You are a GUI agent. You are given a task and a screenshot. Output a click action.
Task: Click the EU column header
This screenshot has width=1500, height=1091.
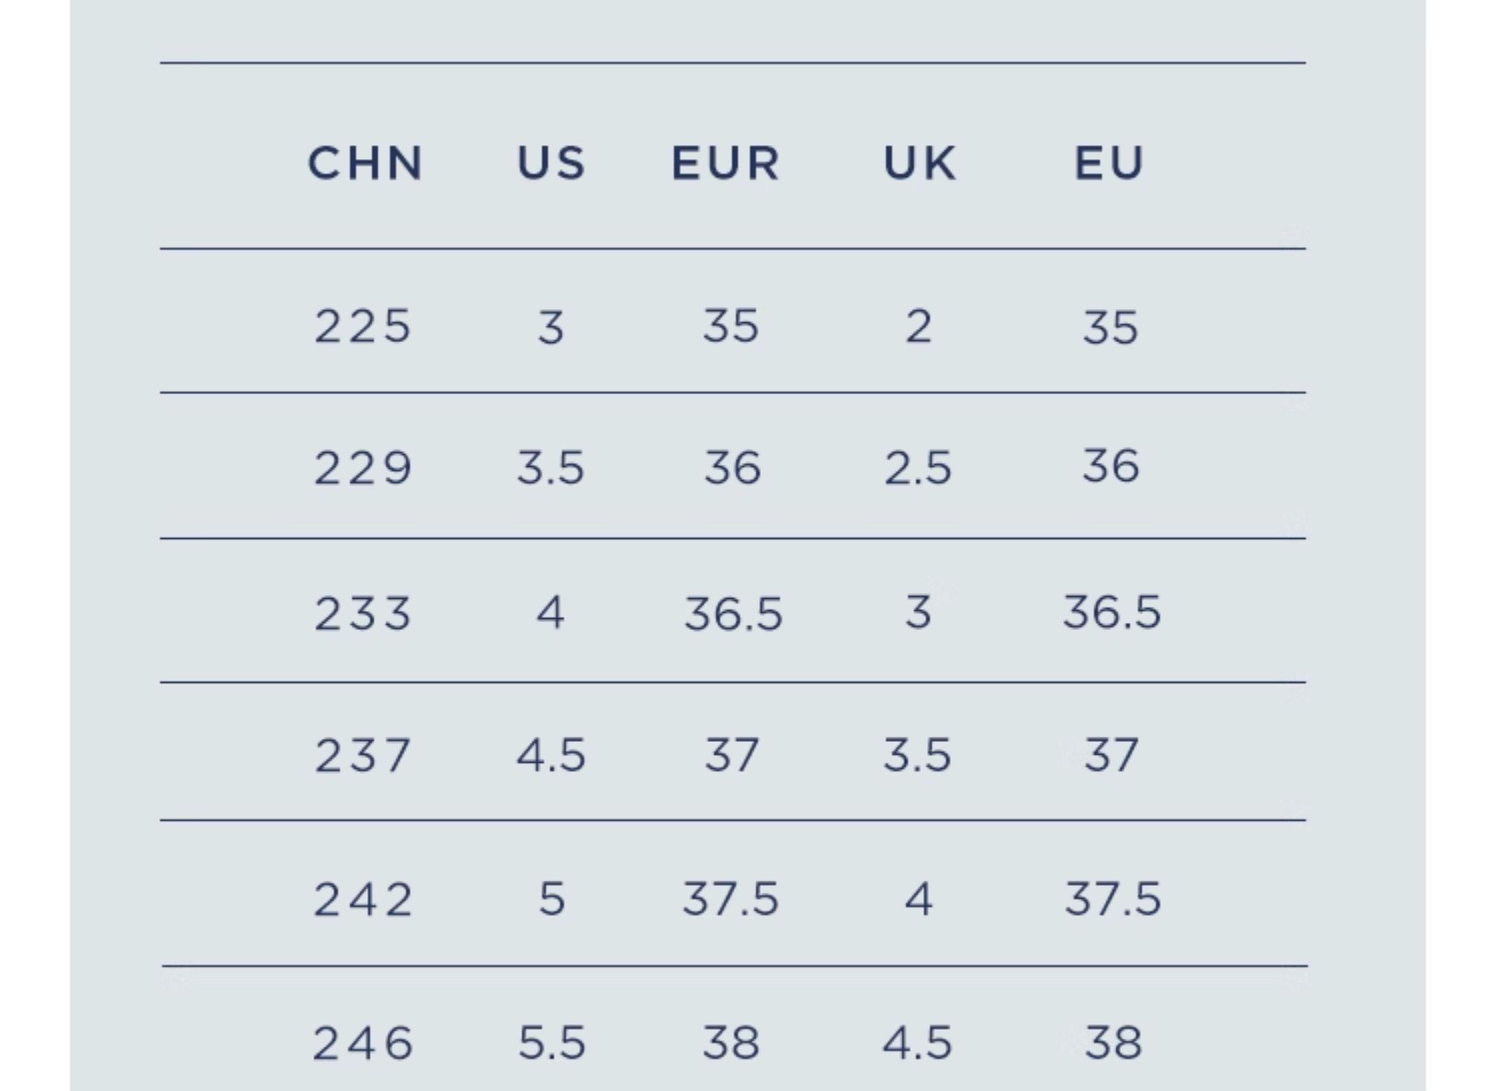click(1109, 163)
